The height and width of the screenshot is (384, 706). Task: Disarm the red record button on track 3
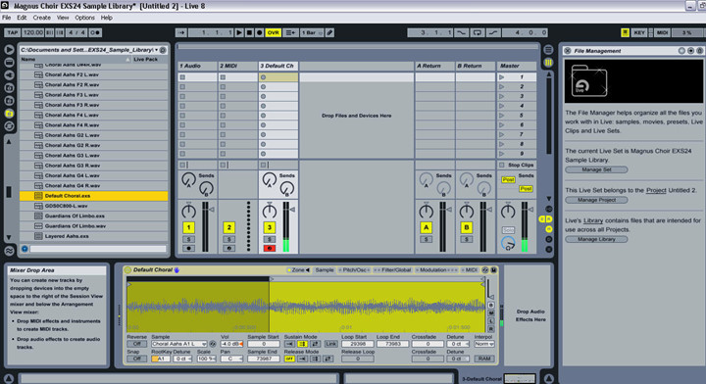click(270, 248)
